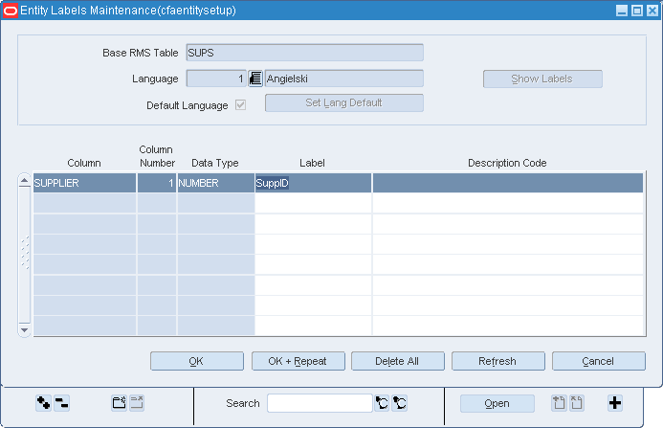Click the Language name field showing Angielski

(344, 79)
